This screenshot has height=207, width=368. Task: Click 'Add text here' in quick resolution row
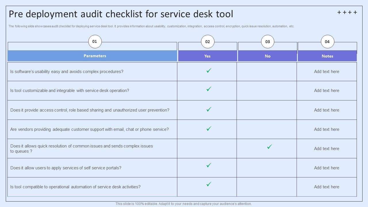[327, 149]
